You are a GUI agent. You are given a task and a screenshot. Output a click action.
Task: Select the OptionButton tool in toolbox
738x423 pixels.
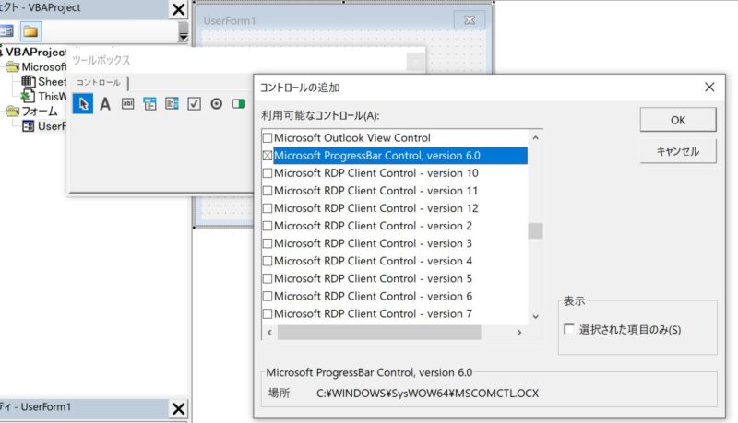pyautogui.click(x=216, y=104)
